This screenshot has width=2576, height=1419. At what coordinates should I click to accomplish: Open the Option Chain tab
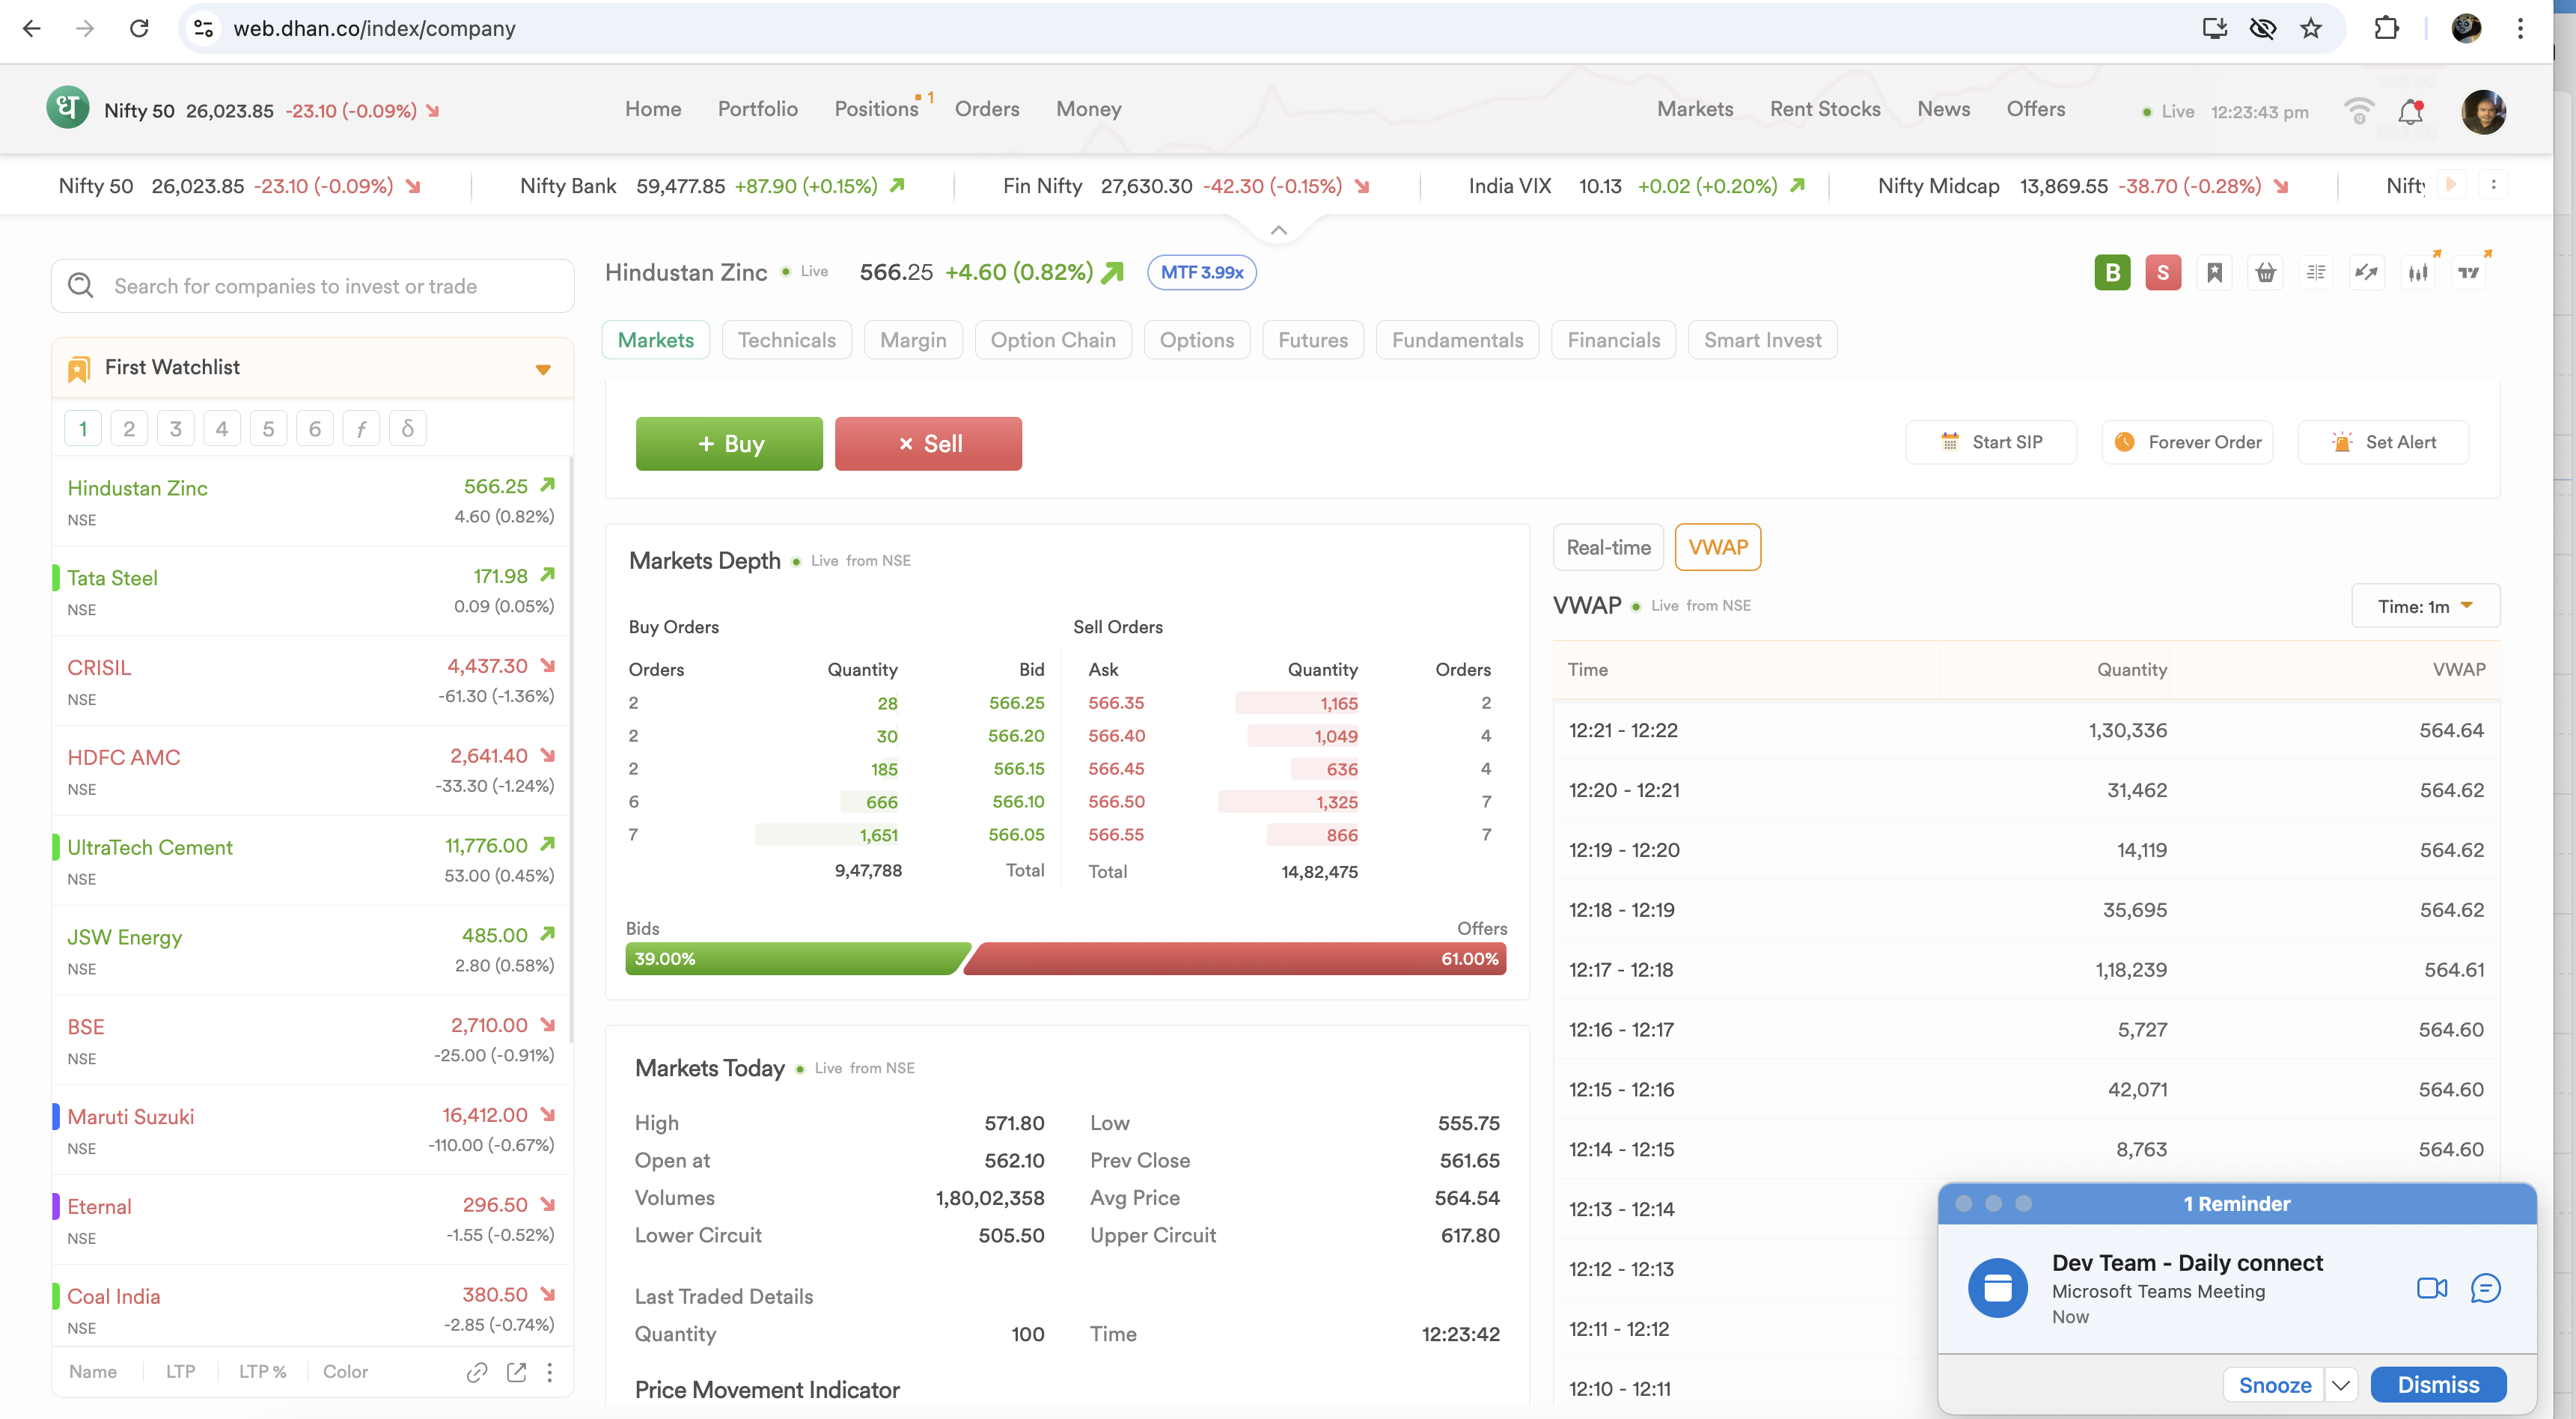pyautogui.click(x=1052, y=340)
